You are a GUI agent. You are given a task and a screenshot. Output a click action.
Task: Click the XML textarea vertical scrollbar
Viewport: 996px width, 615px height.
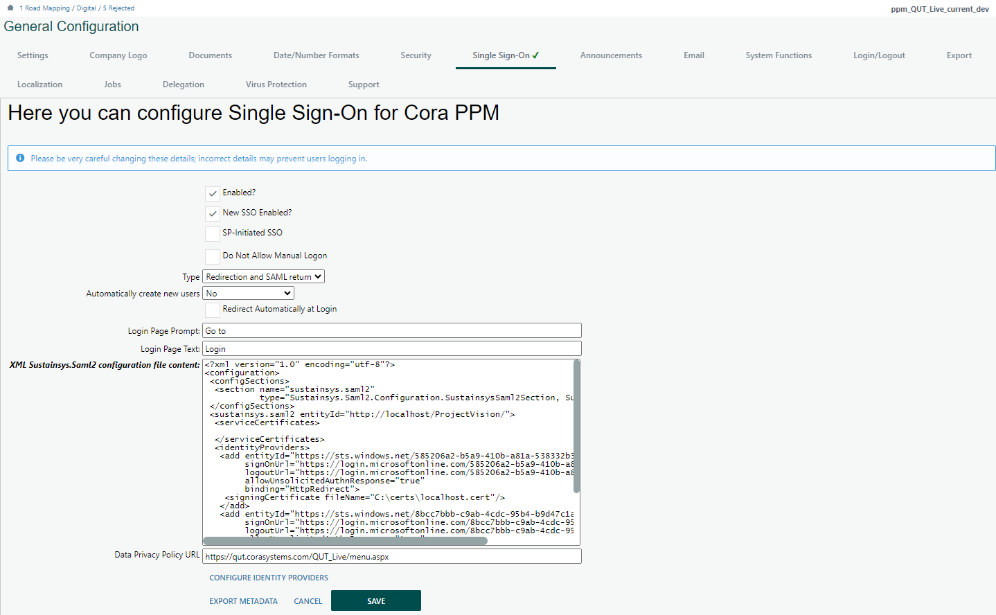coord(577,427)
